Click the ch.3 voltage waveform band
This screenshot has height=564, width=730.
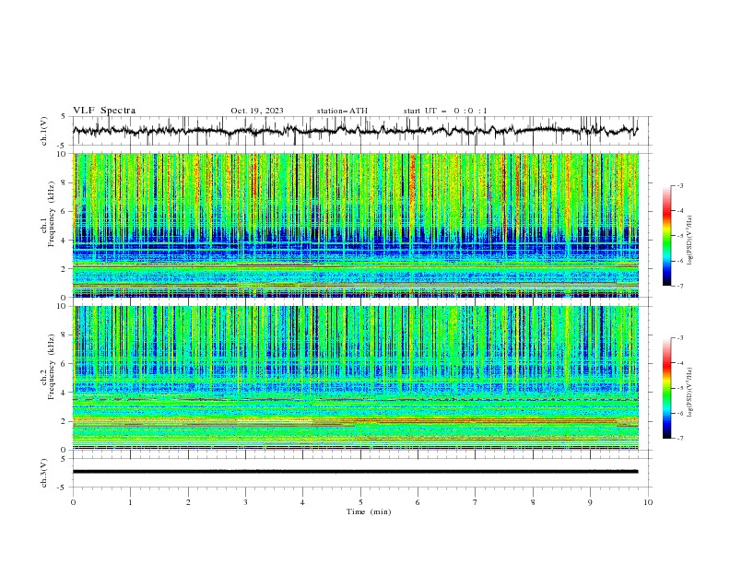coord(355,472)
